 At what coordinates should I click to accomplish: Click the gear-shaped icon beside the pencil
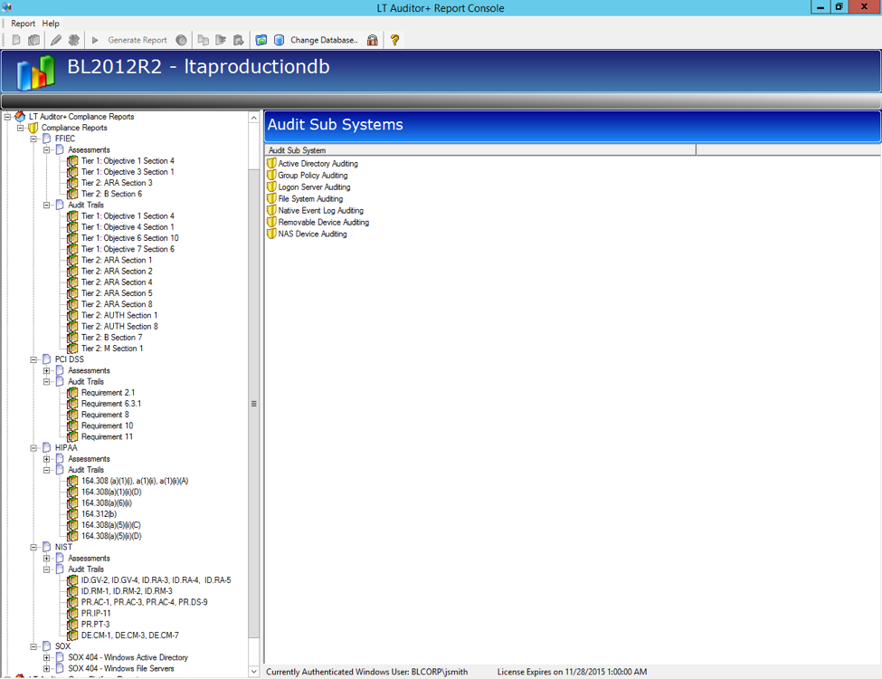(73, 40)
